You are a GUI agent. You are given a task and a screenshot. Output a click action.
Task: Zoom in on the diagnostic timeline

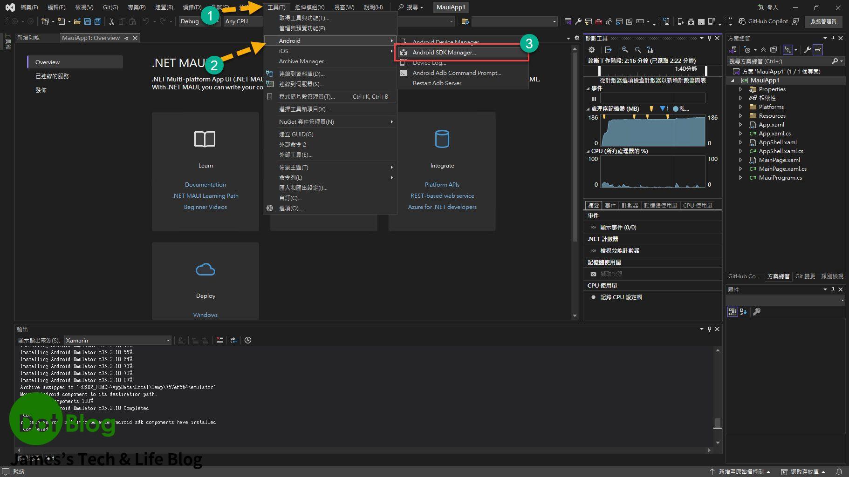pyautogui.click(x=625, y=50)
